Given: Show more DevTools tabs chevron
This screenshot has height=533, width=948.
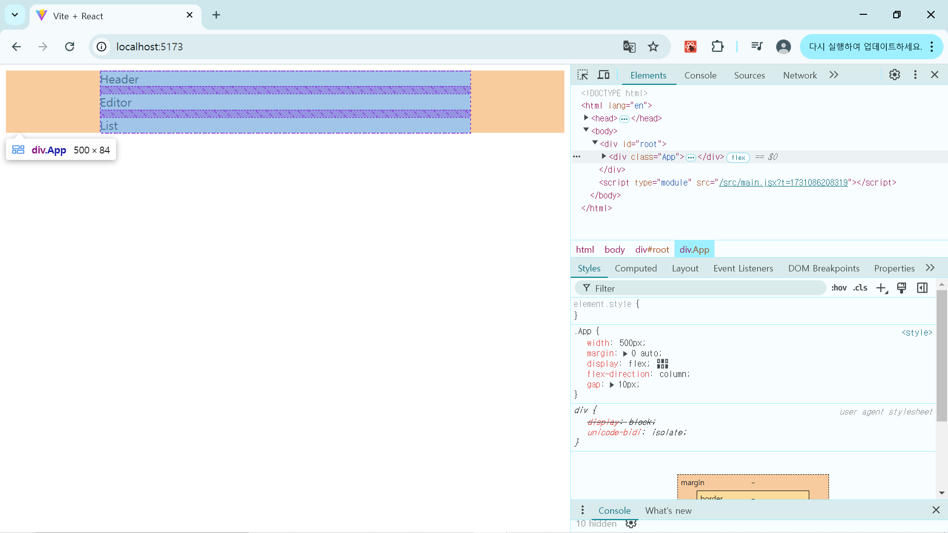Looking at the screenshot, I should coord(834,75).
